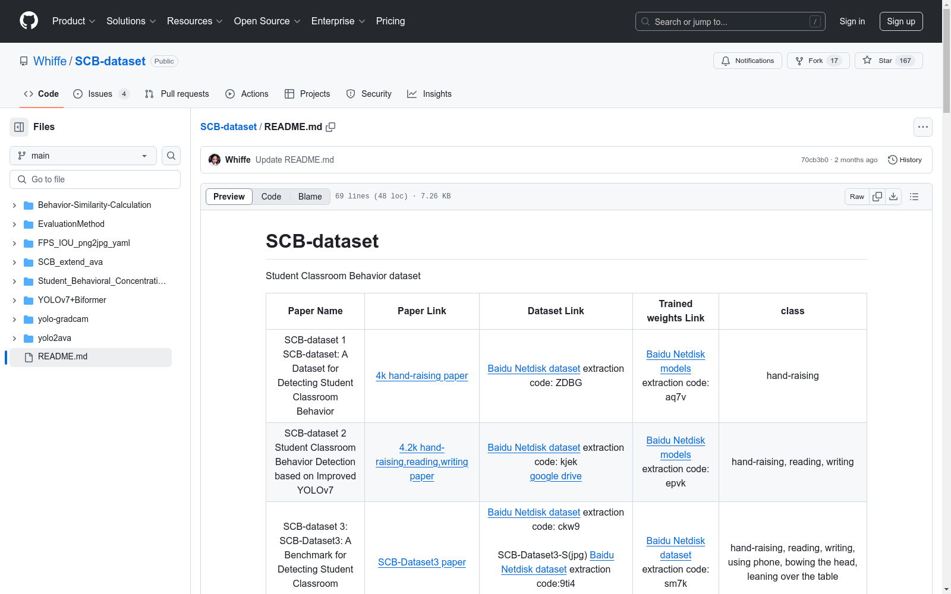The height and width of the screenshot is (594, 951).
Task: Expand the YOLOv7+Biformer folder
Action: pyautogui.click(x=14, y=301)
